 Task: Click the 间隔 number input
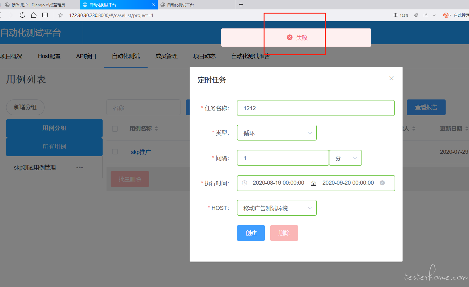(283, 158)
